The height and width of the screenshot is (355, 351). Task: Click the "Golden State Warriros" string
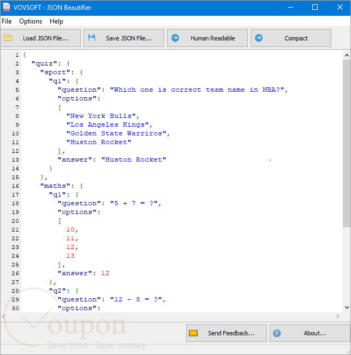pos(116,134)
